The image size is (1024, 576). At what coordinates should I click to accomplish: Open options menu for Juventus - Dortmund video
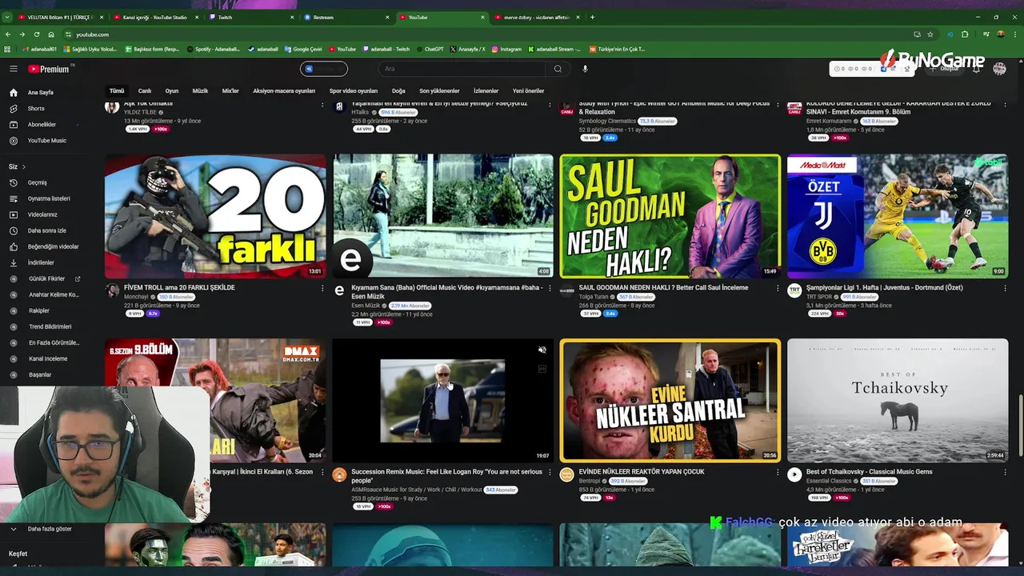point(1004,288)
